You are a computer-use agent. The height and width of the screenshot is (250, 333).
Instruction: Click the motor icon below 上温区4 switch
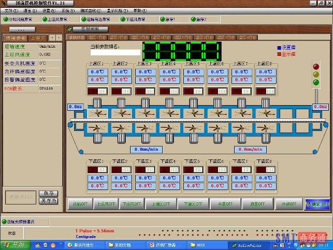[x=169, y=102]
